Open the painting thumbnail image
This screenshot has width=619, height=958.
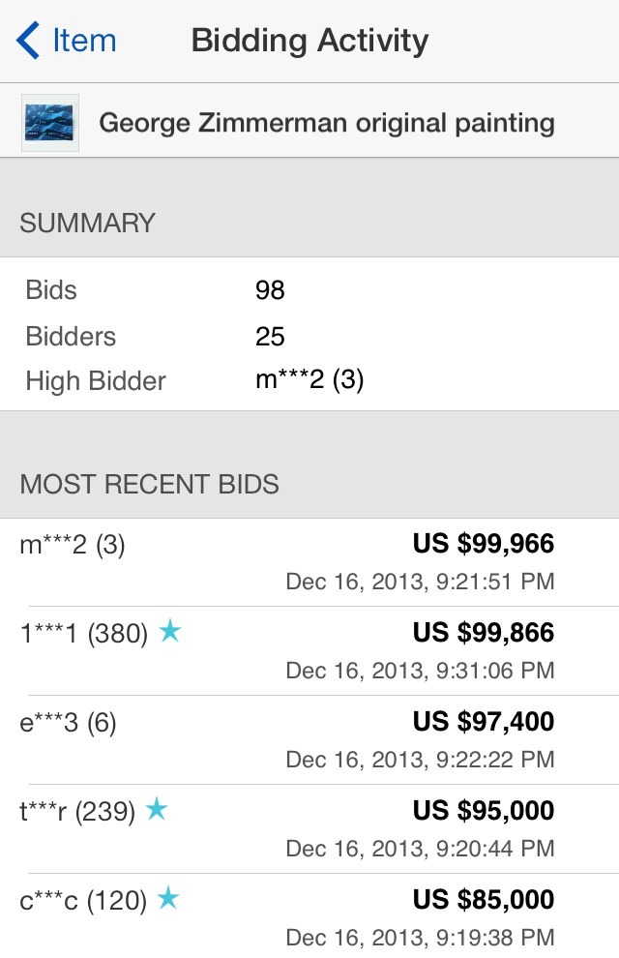point(50,123)
